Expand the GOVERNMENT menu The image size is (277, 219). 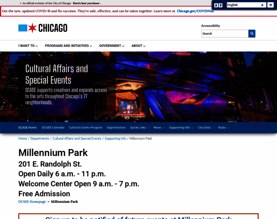112,46
